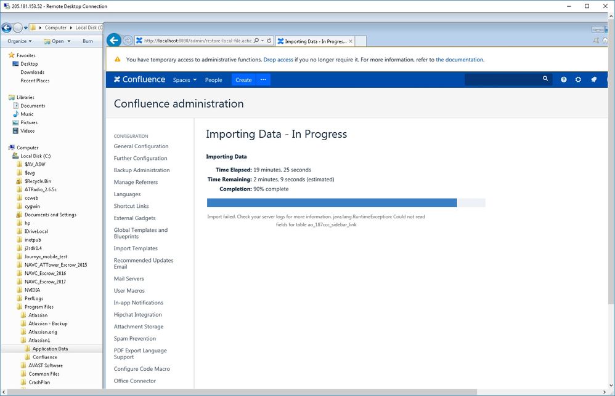Click Explorer's greyed-out forward button

click(18, 28)
